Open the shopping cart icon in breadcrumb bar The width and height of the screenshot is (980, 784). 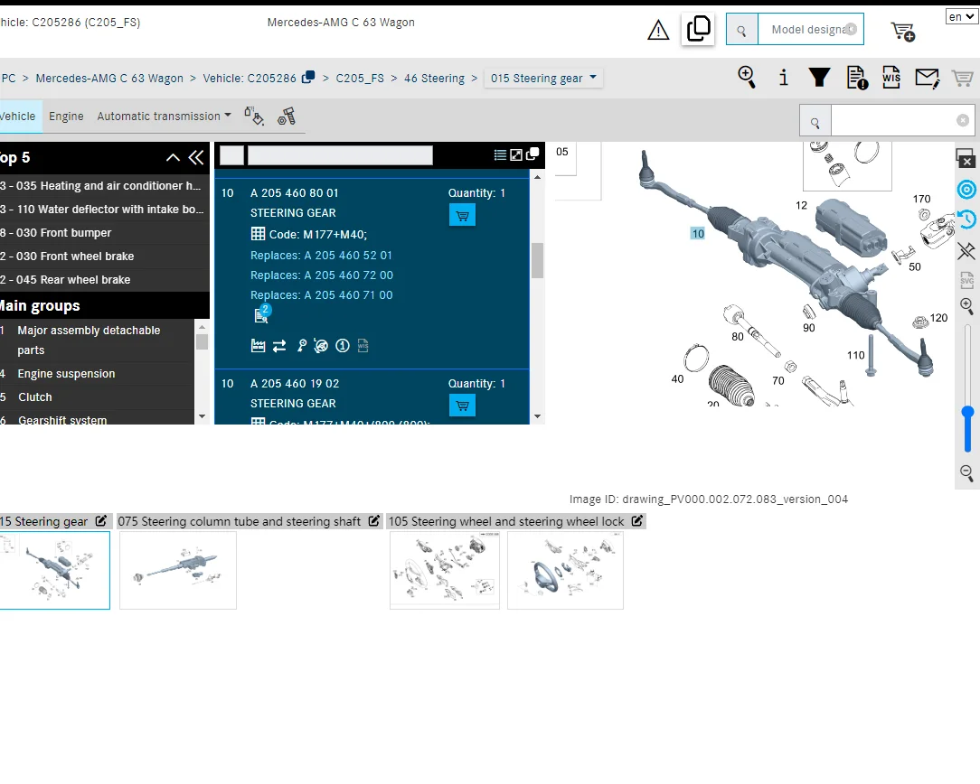pyautogui.click(x=963, y=78)
